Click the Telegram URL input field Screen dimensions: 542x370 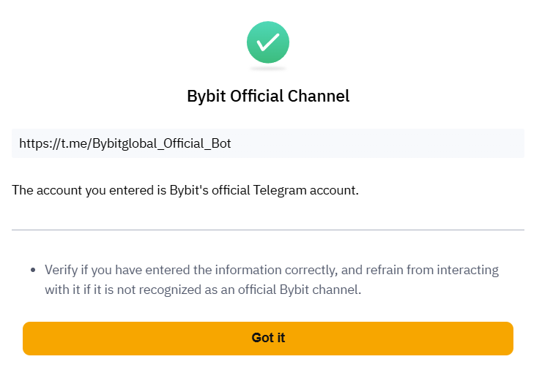point(268,143)
